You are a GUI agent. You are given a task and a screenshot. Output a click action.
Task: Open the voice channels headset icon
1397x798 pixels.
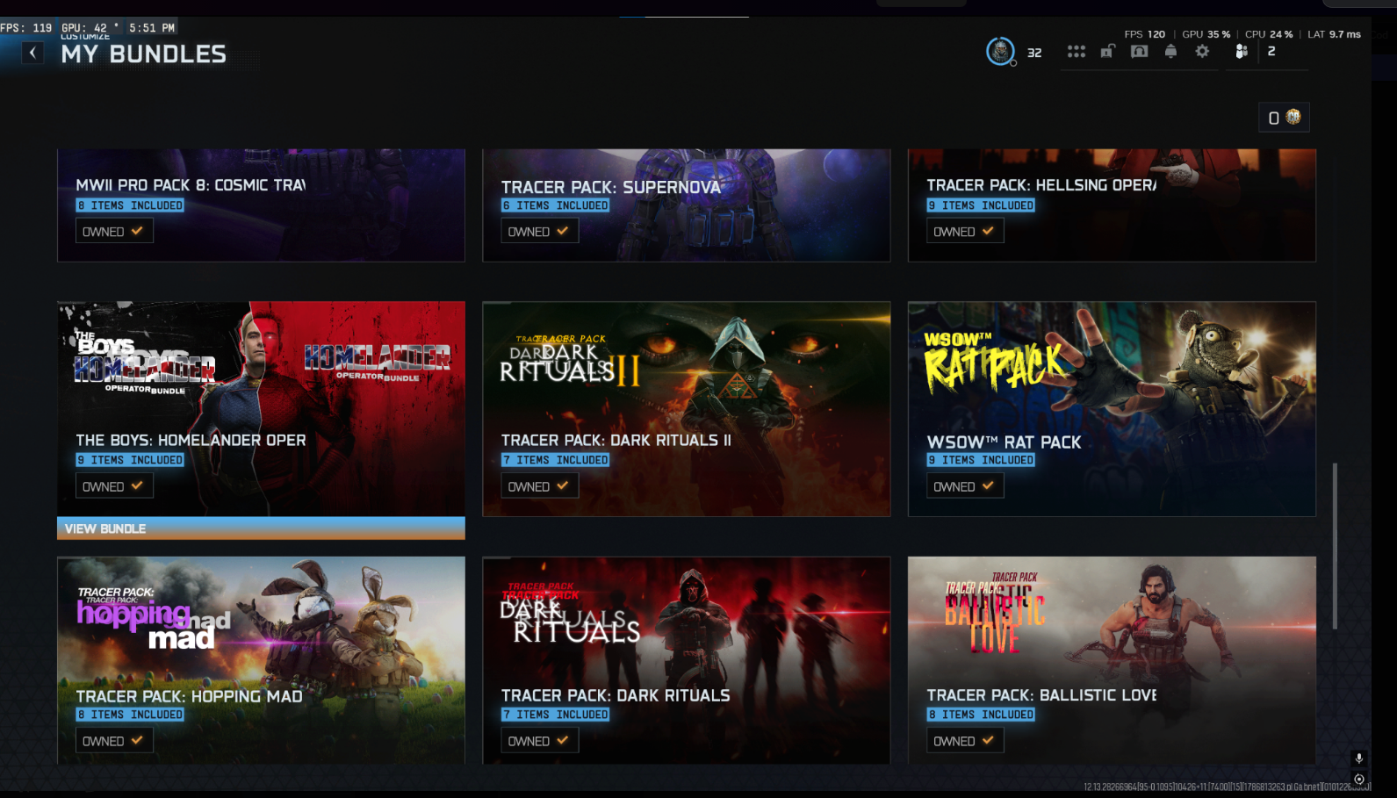pos(1139,52)
